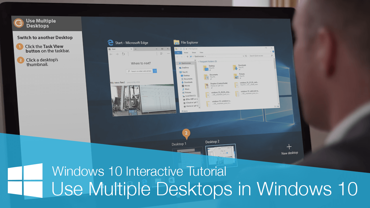Open the Documents frequent folder icon
Viewport: 370px width, 208px height.
point(206,77)
